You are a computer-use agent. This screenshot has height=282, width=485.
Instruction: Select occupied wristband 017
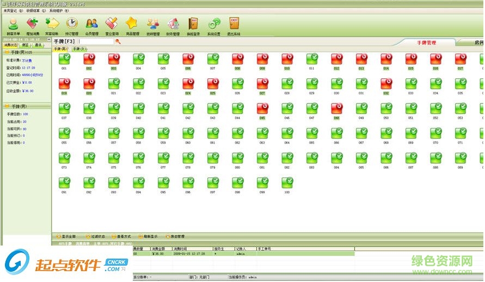[461, 59]
